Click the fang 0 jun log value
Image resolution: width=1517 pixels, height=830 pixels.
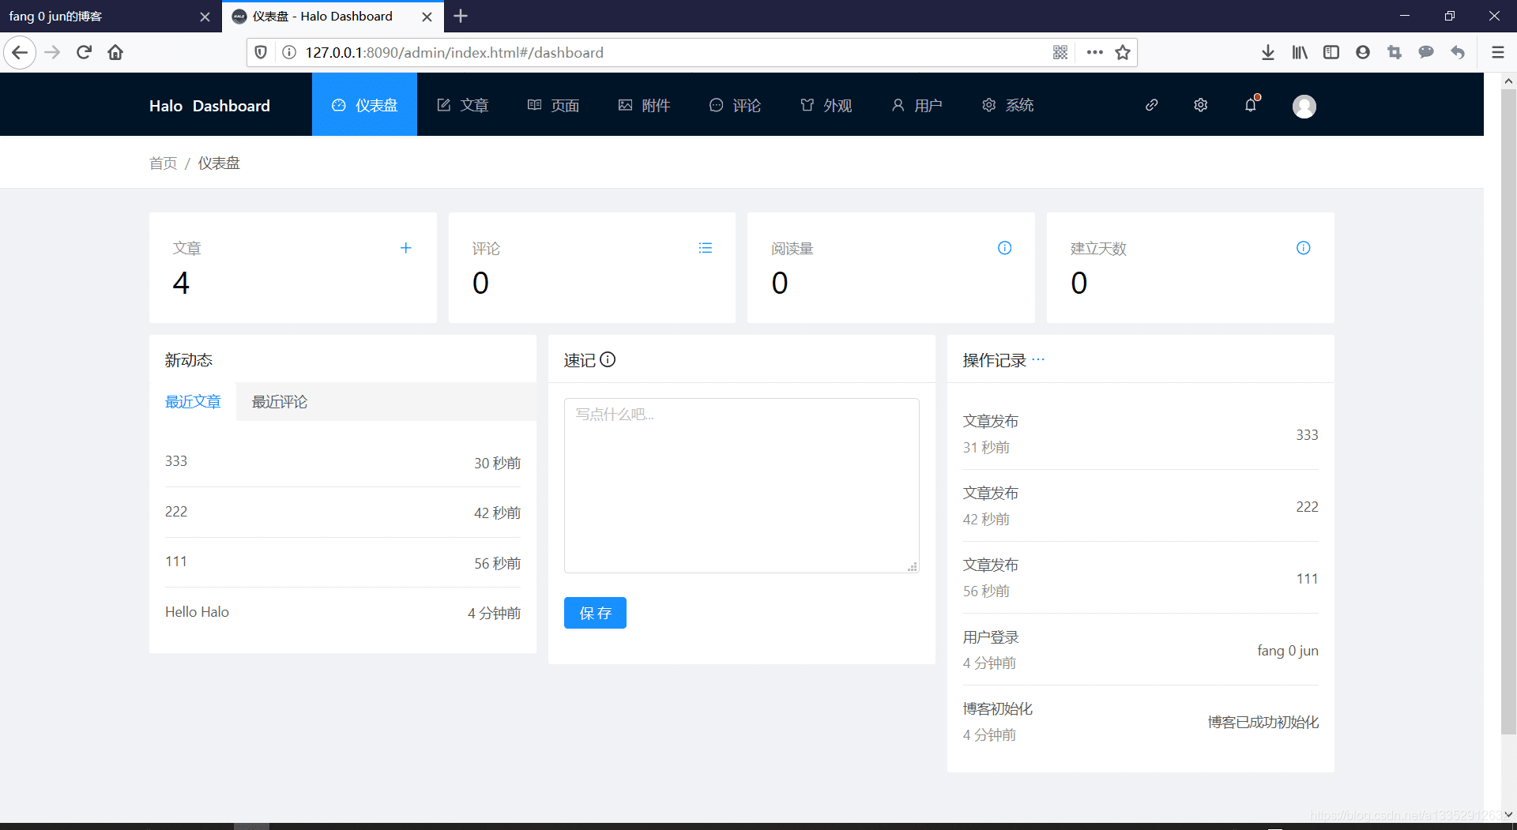(x=1288, y=651)
